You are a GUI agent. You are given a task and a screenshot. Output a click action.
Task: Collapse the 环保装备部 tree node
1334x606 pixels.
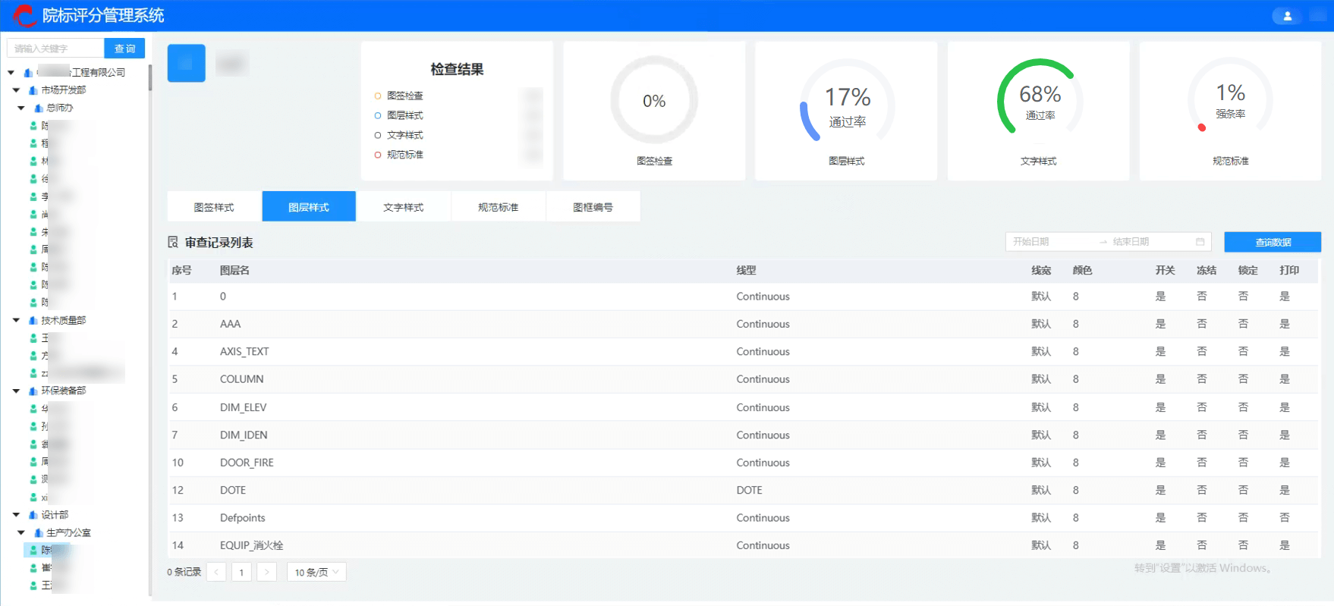pos(16,391)
